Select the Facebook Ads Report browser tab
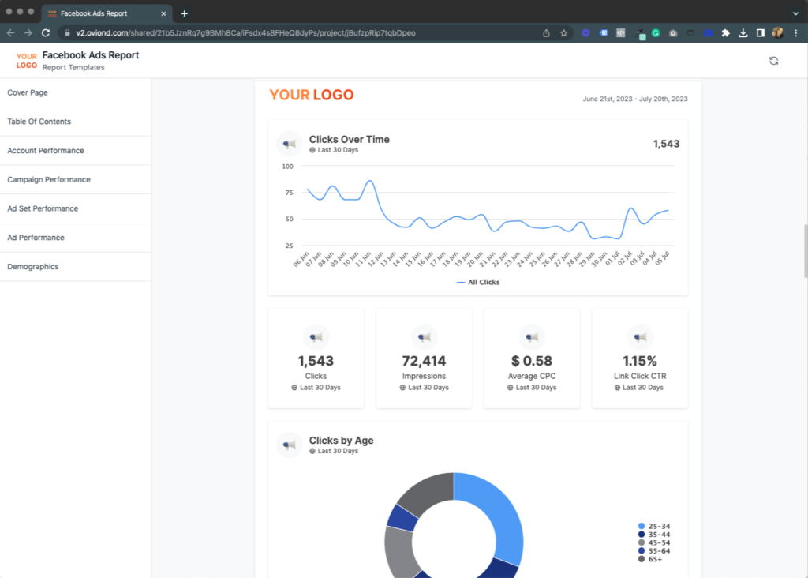The image size is (808, 578). click(107, 14)
